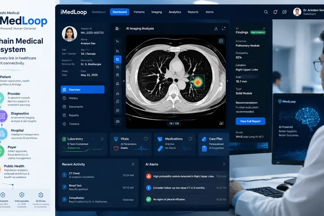Select Overview in the patient sidebar

83,90
